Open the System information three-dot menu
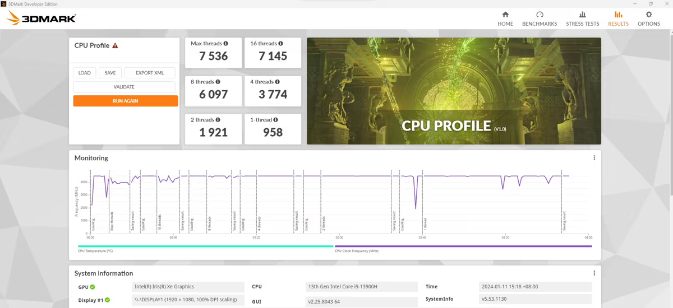Image resolution: width=673 pixels, height=308 pixels. pos(594,273)
